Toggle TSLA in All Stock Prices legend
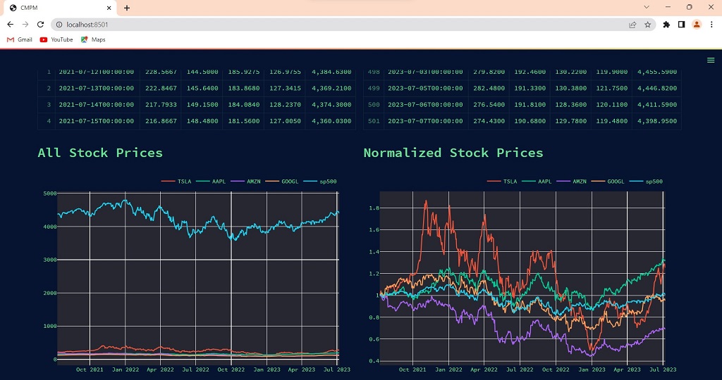The width and height of the screenshot is (722, 380). point(176,182)
